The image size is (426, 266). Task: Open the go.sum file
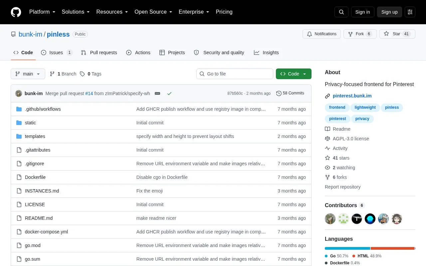pos(33,259)
